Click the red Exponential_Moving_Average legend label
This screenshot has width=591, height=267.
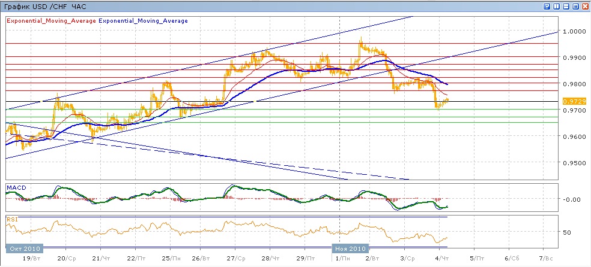50,20
